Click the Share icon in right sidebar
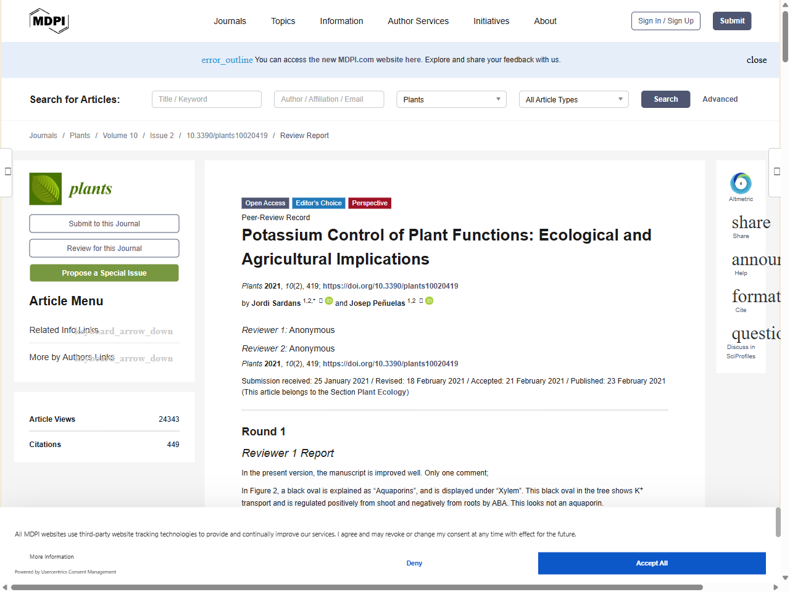The width and height of the screenshot is (790, 592). click(x=750, y=223)
